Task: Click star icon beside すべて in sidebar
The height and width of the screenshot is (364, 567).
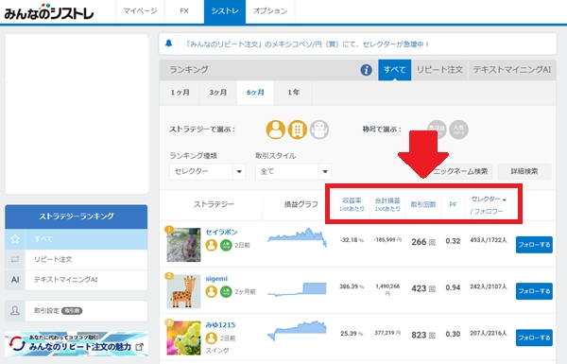Action: tap(15, 239)
